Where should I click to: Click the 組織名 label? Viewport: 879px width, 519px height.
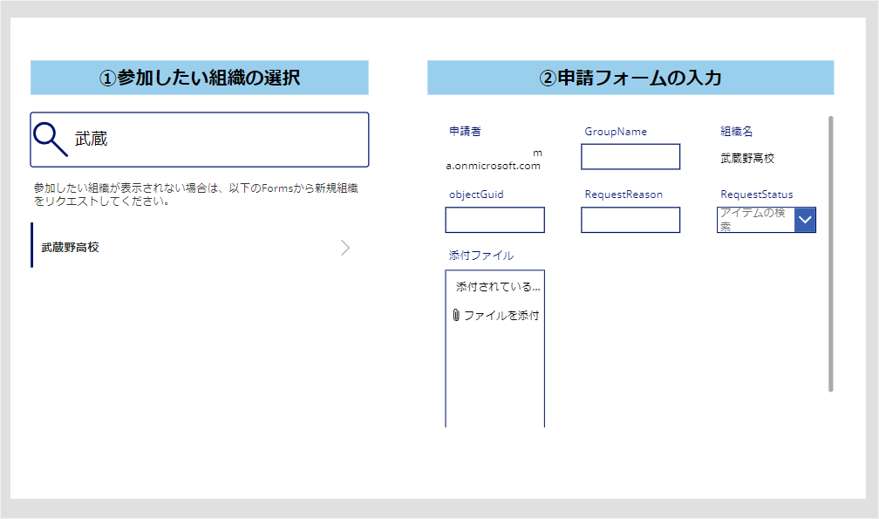click(737, 131)
